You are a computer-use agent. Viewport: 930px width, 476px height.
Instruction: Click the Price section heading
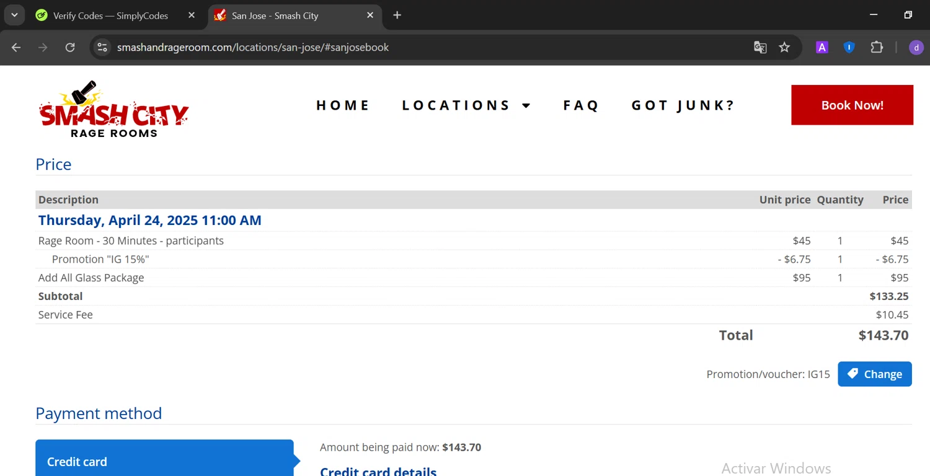click(x=53, y=164)
